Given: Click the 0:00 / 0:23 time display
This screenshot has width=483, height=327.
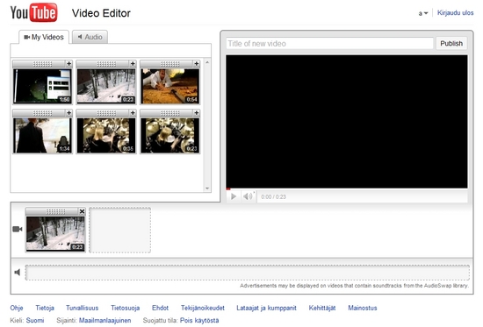Looking at the screenshot, I should [273, 197].
